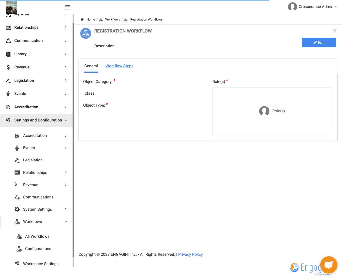The image size is (342, 278).
Task: Click the Configurations workflow icon
Action: coord(19,249)
